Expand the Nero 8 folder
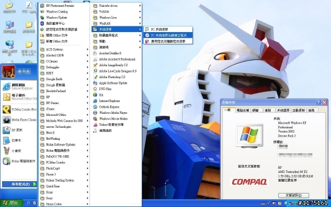Viewport: 331px width, 207px height. (64, 132)
